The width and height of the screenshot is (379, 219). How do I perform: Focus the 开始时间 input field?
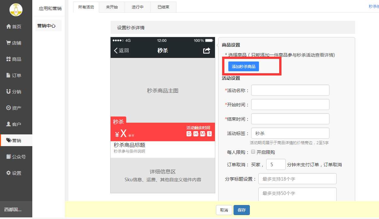click(x=290, y=105)
